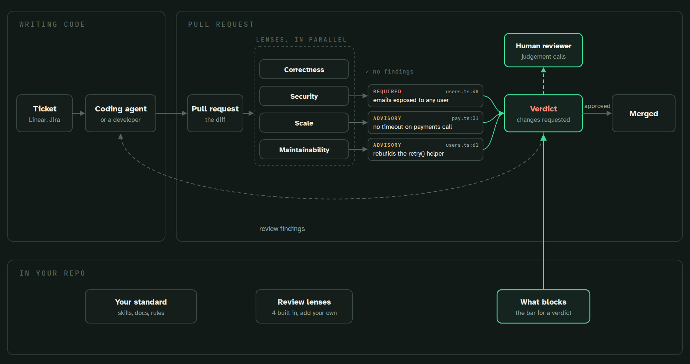Click the 'IN YOUR REPO' section title
690x364 pixels.
click(52, 273)
